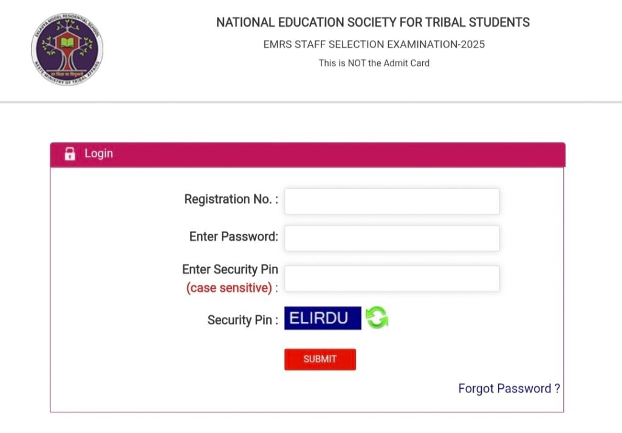This screenshot has width=622, height=433.
Task: Click the Login panel title text
Action: pos(98,154)
